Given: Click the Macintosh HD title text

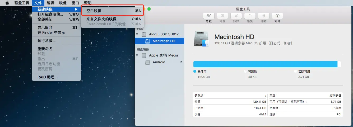Looking at the screenshot, I should [x=234, y=37].
